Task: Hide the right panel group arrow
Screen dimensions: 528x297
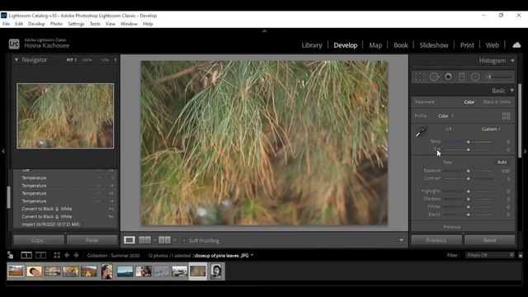Action: 525,151
